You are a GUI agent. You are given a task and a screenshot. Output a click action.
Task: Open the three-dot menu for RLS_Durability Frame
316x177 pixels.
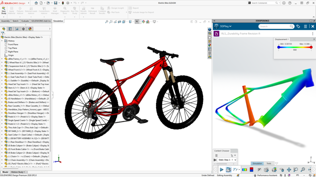[313, 34]
